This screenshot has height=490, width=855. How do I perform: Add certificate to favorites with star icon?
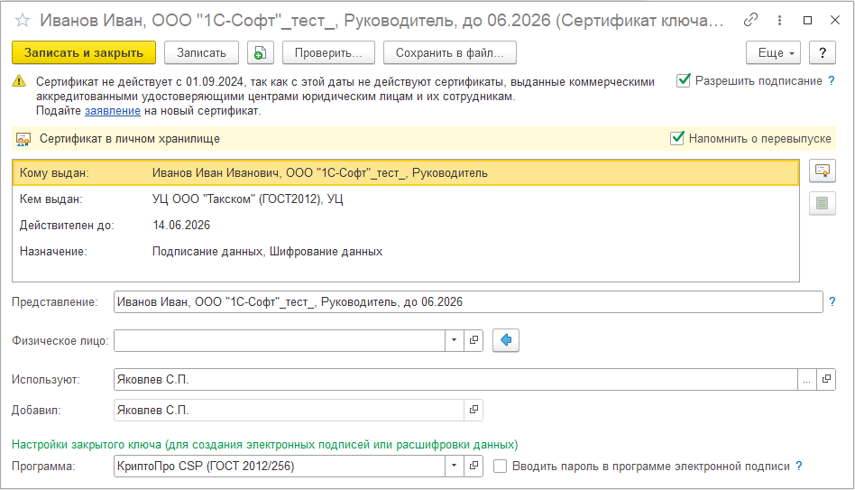click(23, 21)
